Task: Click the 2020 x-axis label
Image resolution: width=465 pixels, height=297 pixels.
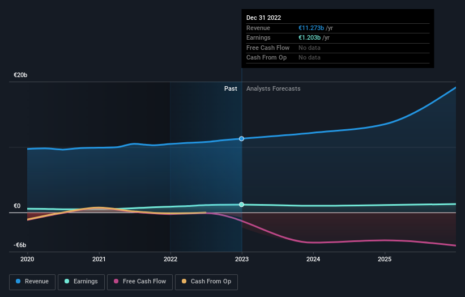Action: tap(27, 259)
